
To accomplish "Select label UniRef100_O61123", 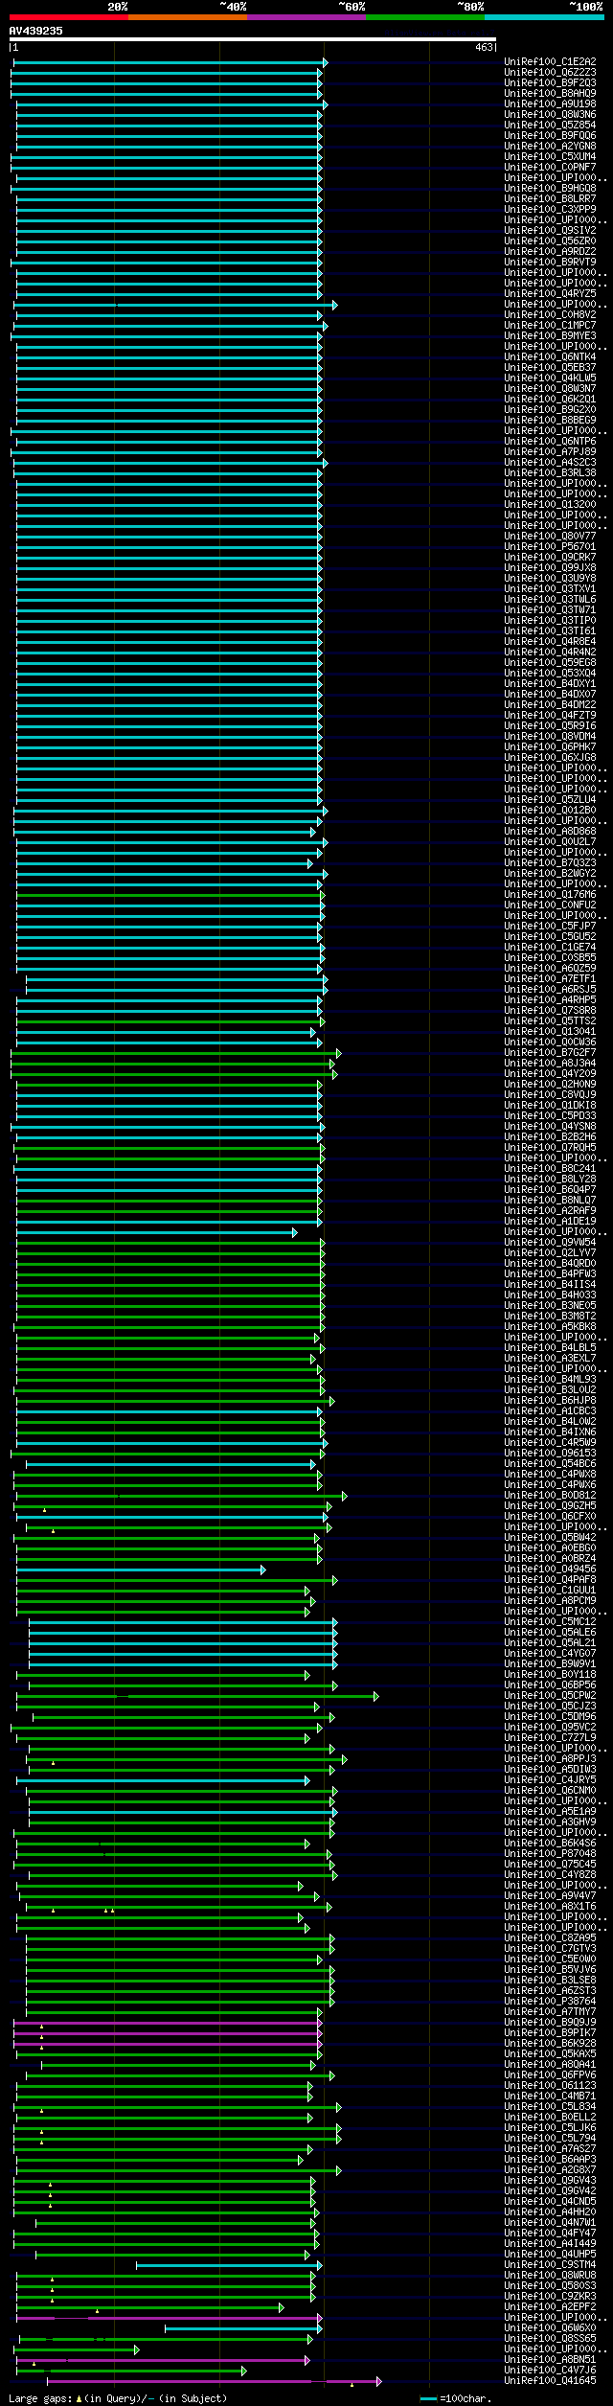I will pos(550,2087).
